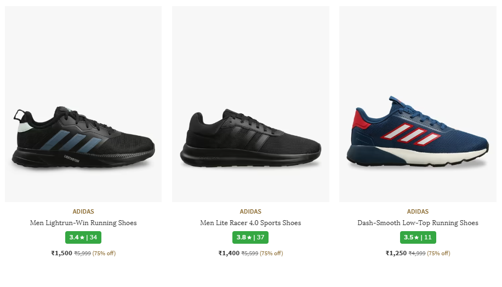The width and height of the screenshot is (502, 287).
Task: Click 75% off label under Lightrun-Win shoes
Action: [x=104, y=254]
